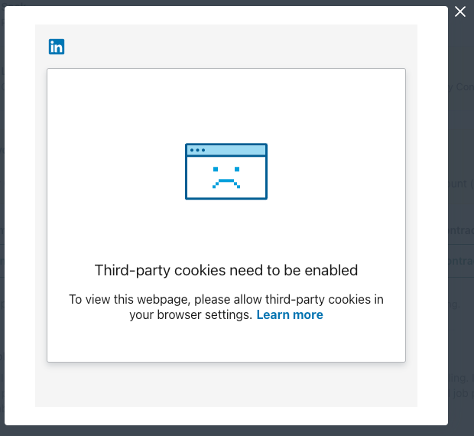474x436 pixels.
Task: Click the 'your browser settings.' text
Action: [x=191, y=314]
